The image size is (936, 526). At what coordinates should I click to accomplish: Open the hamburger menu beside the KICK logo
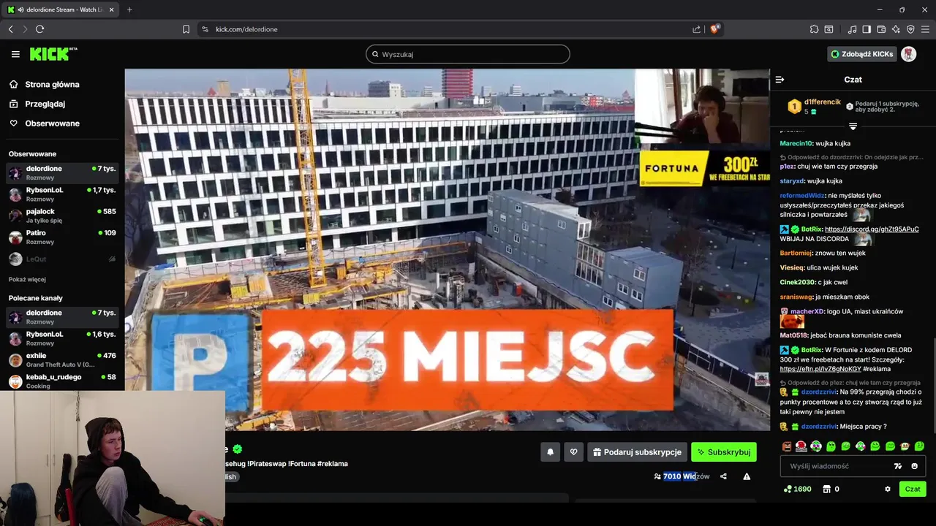[15, 54]
